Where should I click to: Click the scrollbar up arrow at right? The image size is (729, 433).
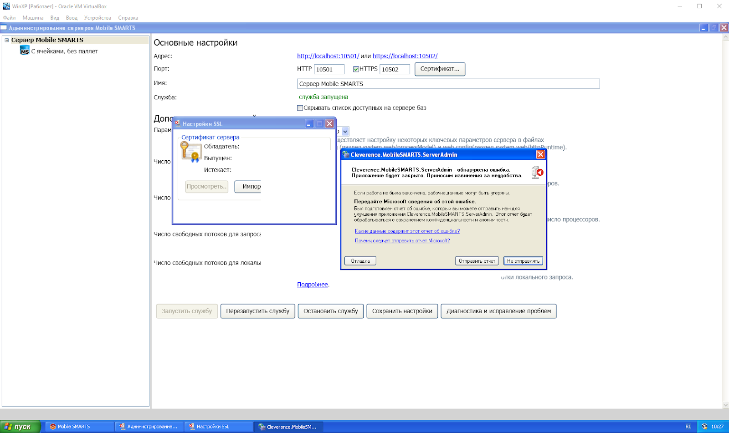(x=725, y=38)
